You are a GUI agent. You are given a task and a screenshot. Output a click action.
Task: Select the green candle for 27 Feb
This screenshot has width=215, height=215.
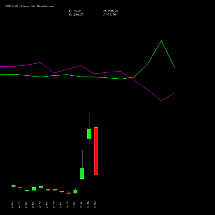tap(75, 191)
